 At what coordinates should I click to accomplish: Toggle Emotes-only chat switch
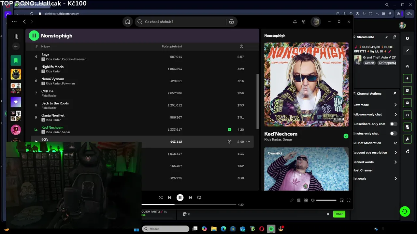394,134
